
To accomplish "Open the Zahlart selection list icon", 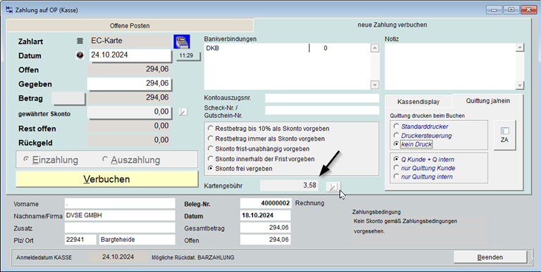I will point(80,41).
